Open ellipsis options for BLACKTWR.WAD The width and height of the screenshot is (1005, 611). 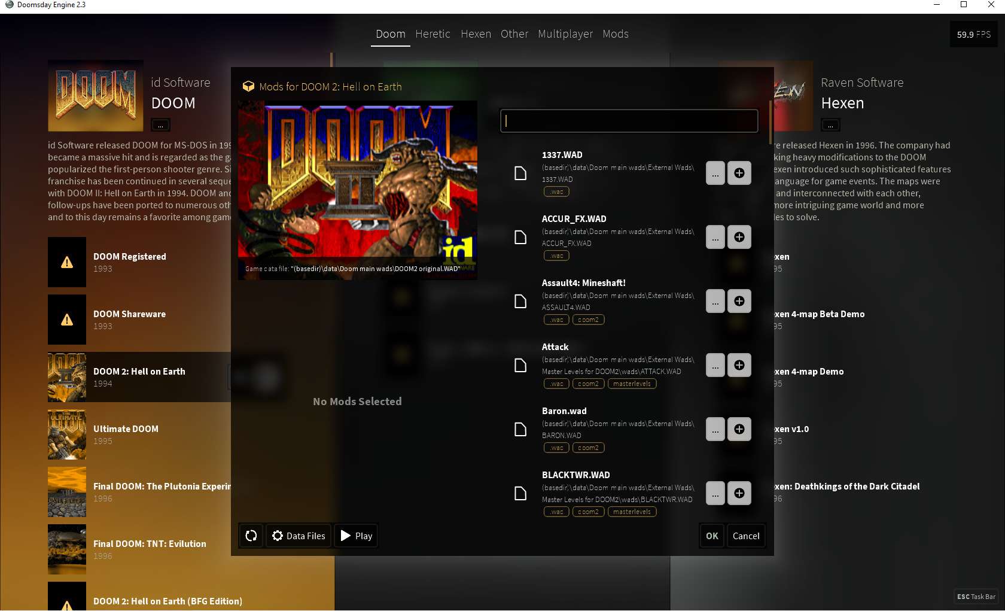click(715, 493)
